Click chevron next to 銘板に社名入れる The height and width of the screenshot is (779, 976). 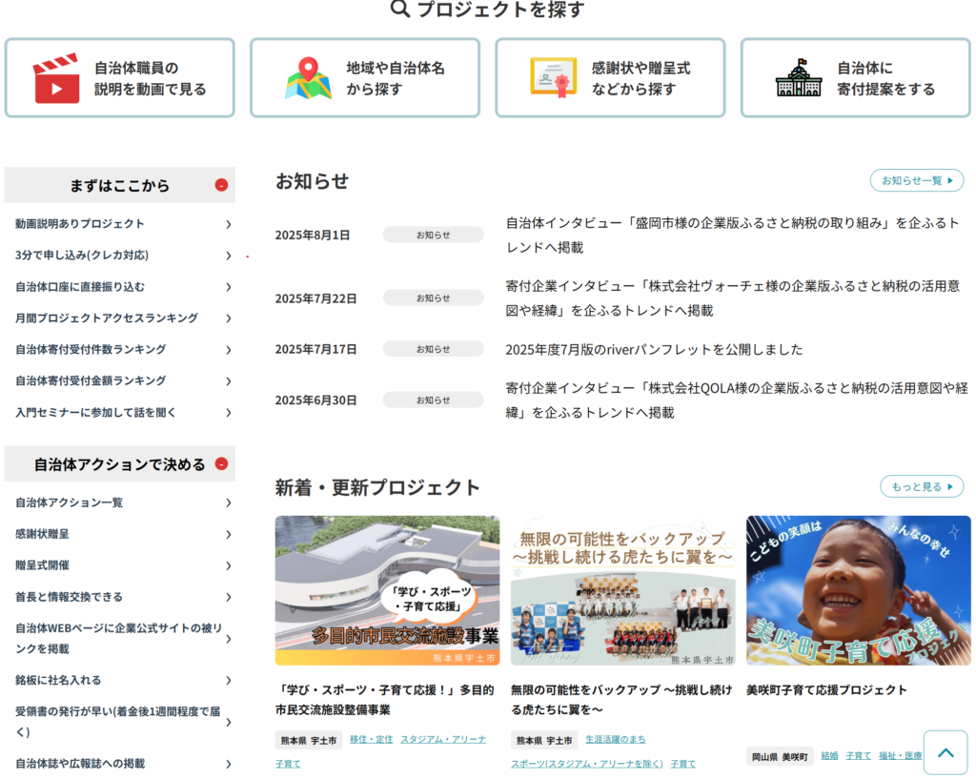(228, 680)
